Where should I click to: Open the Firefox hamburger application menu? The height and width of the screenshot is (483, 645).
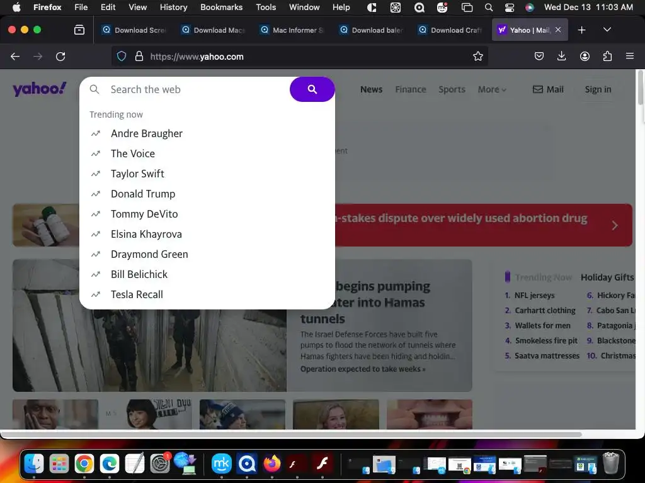click(630, 56)
